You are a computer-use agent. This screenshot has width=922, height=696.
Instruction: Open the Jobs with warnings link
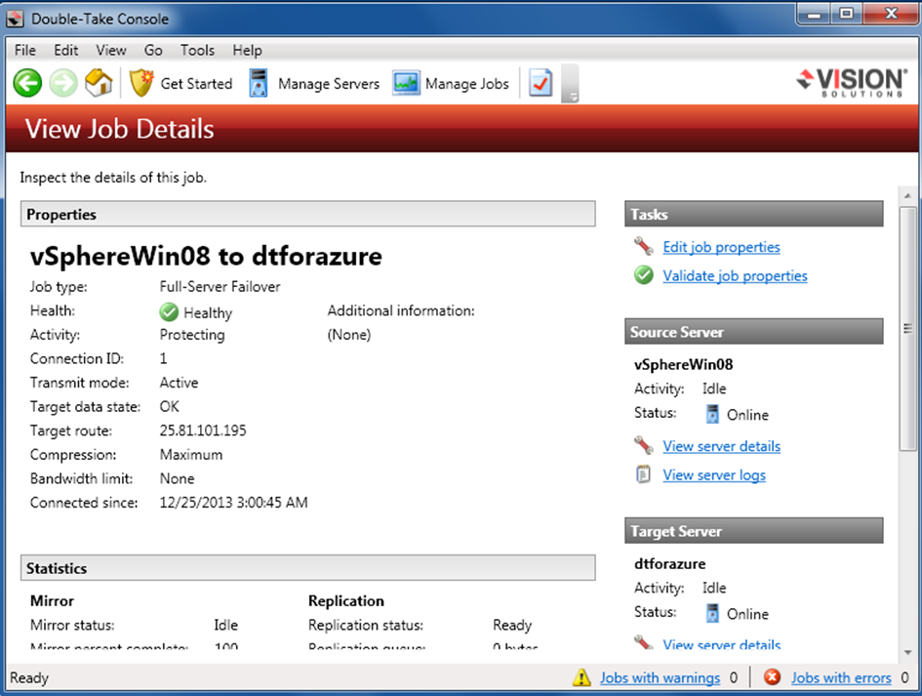(660, 677)
